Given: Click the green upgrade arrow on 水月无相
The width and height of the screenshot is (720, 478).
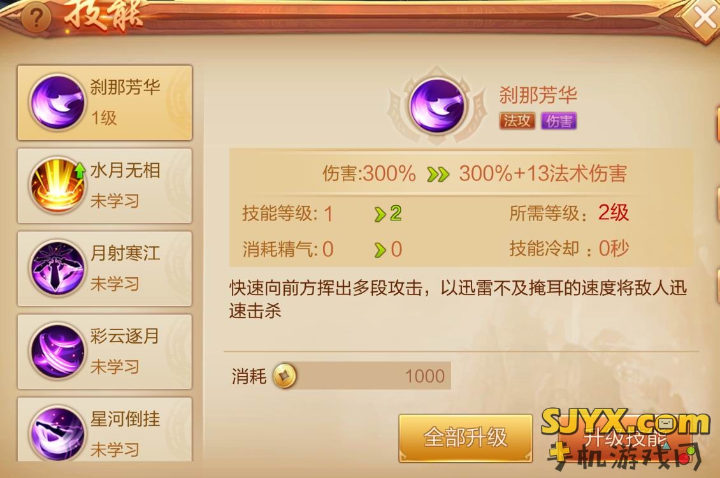Looking at the screenshot, I should [x=80, y=170].
